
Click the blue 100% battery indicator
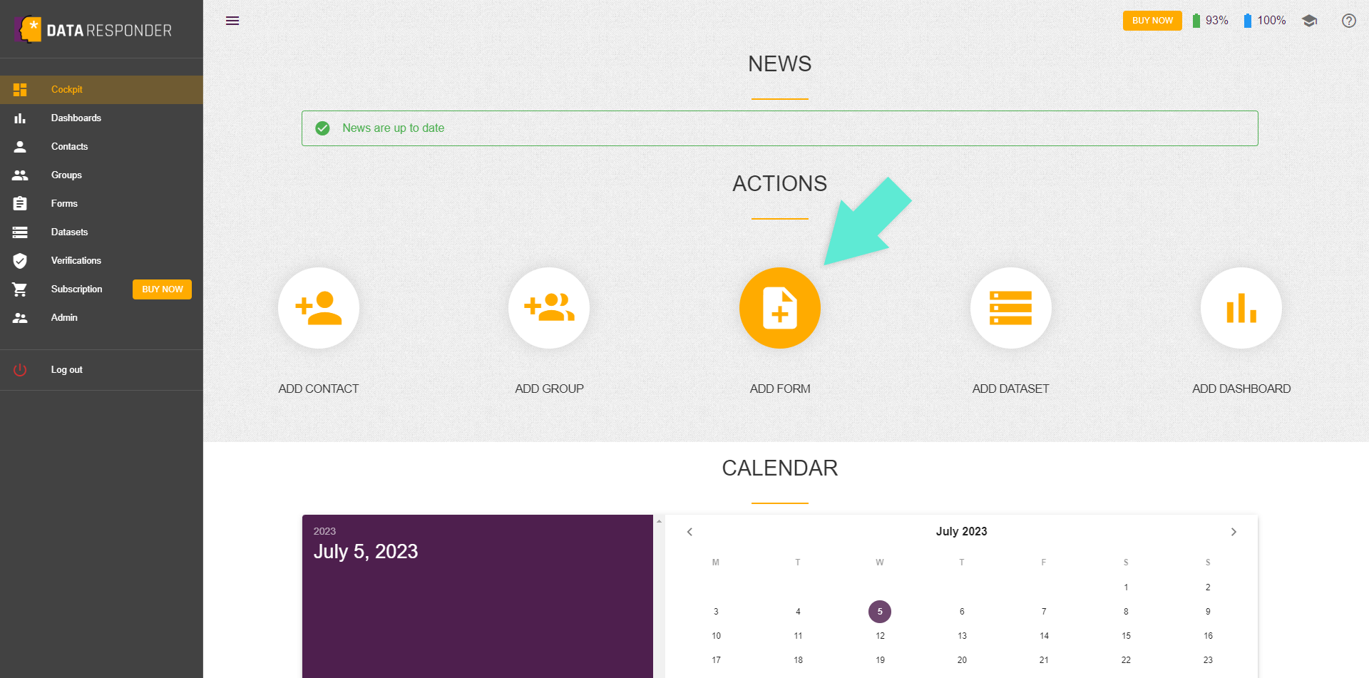(x=1265, y=21)
